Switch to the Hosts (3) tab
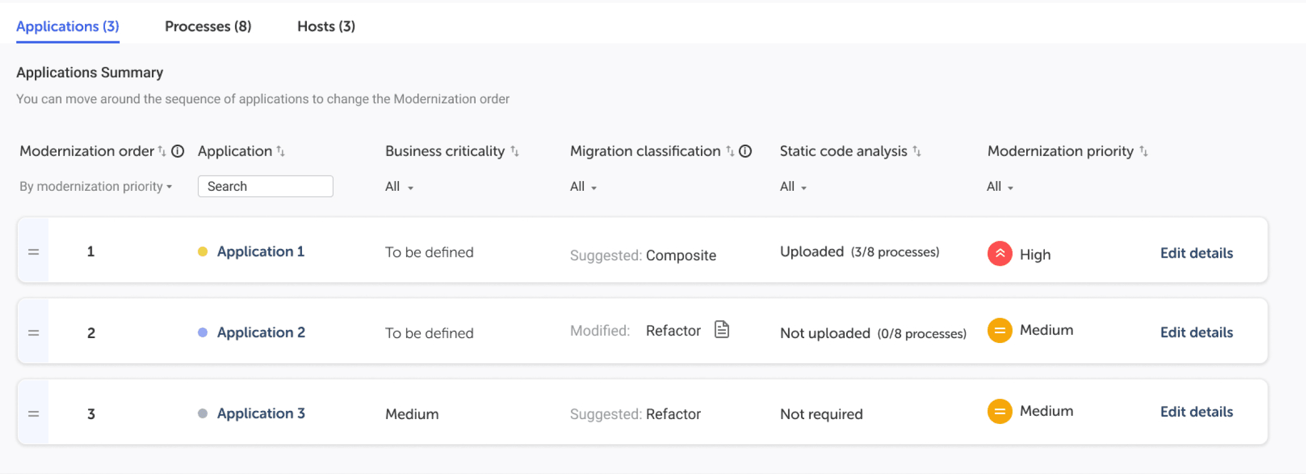 pos(326,26)
